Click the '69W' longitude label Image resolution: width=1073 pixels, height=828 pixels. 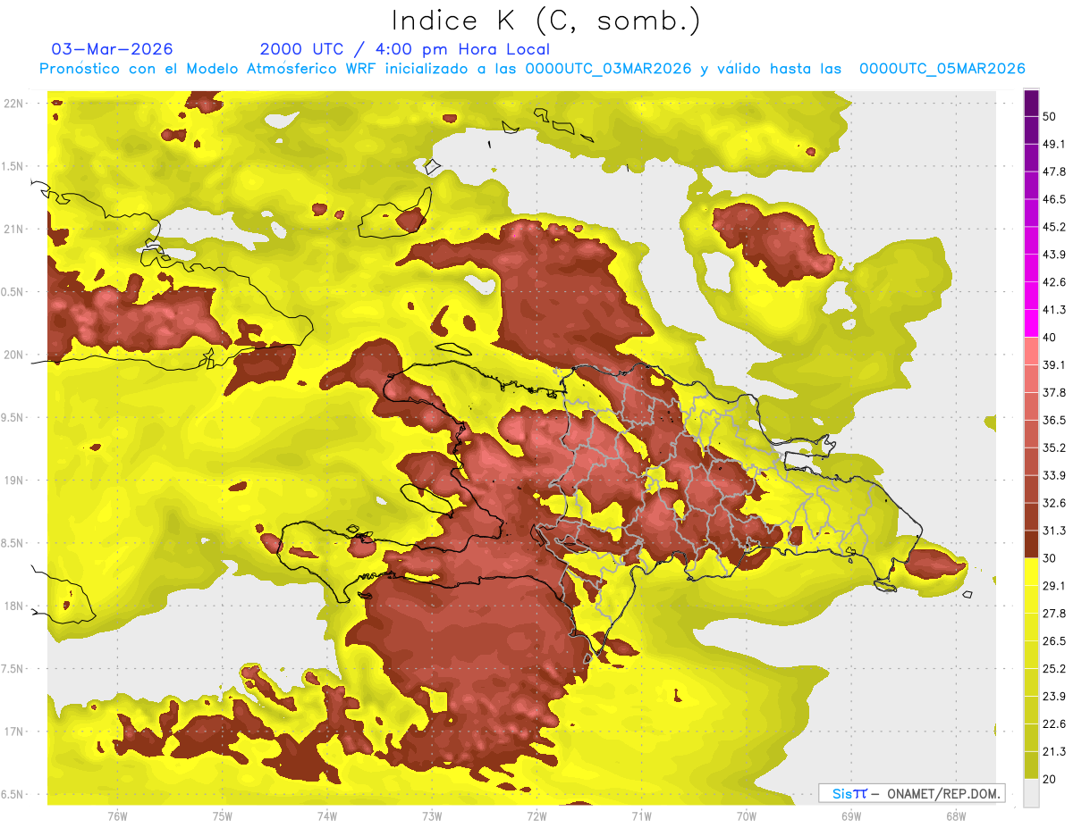(851, 816)
